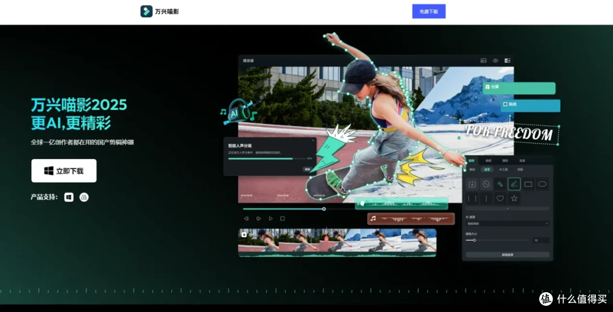The image size is (613, 312).
Task: Click the voice head icon on green clip
Action: [x=362, y=204]
